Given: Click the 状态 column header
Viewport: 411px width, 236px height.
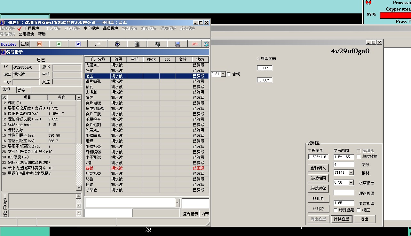Looking at the screenshot, I should click(200, 59).
